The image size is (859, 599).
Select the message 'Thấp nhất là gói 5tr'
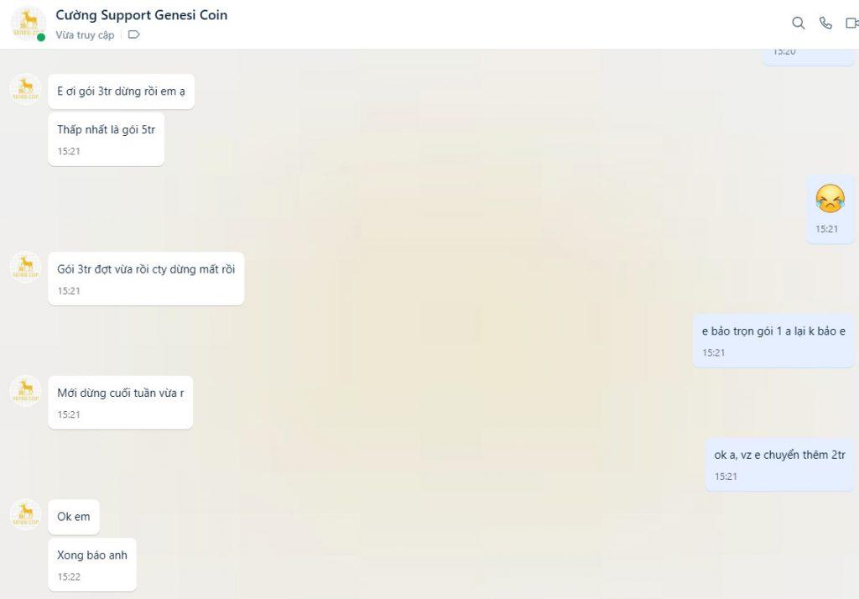(107, 139)
